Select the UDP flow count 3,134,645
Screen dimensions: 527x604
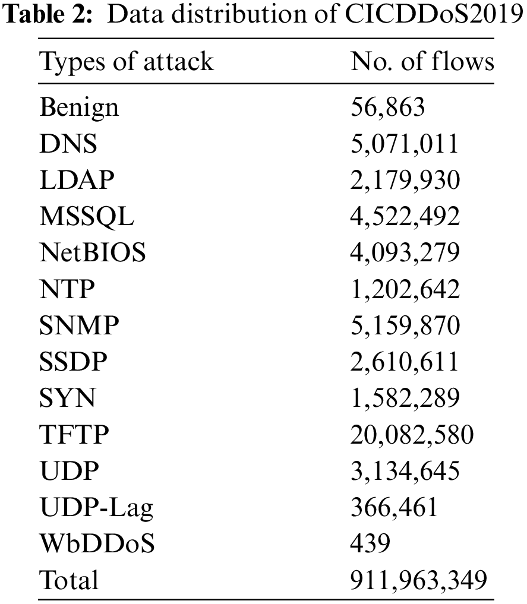405,471
